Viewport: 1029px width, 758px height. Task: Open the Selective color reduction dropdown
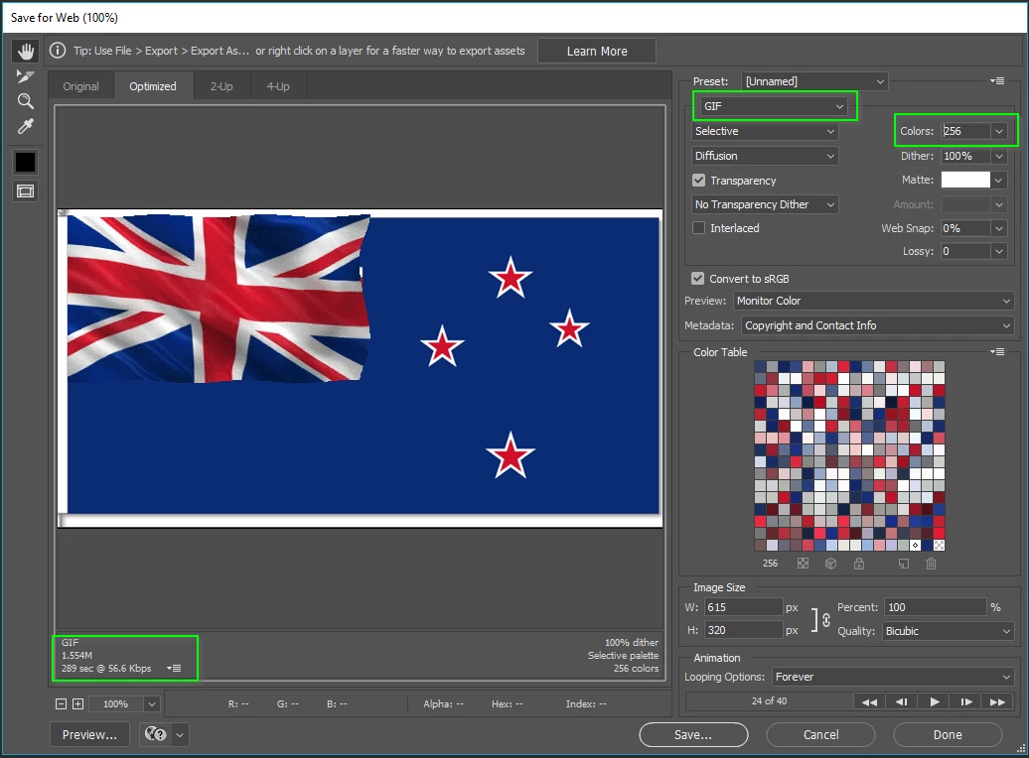(765, 131)
